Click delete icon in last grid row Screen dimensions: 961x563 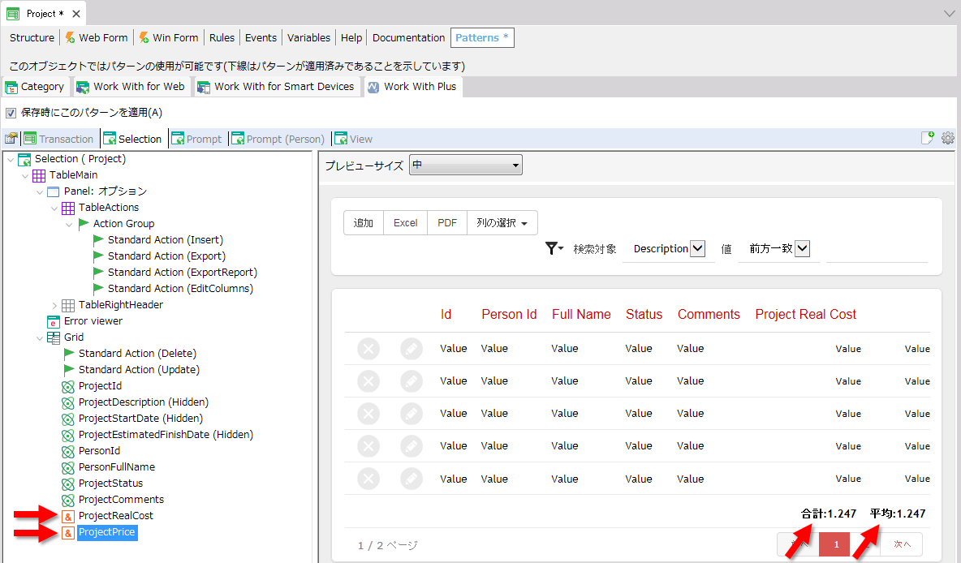point(368,479)
